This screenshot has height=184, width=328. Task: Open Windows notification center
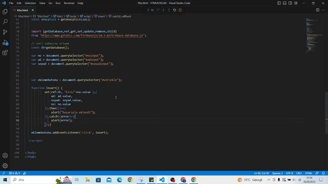pos(321,179)
